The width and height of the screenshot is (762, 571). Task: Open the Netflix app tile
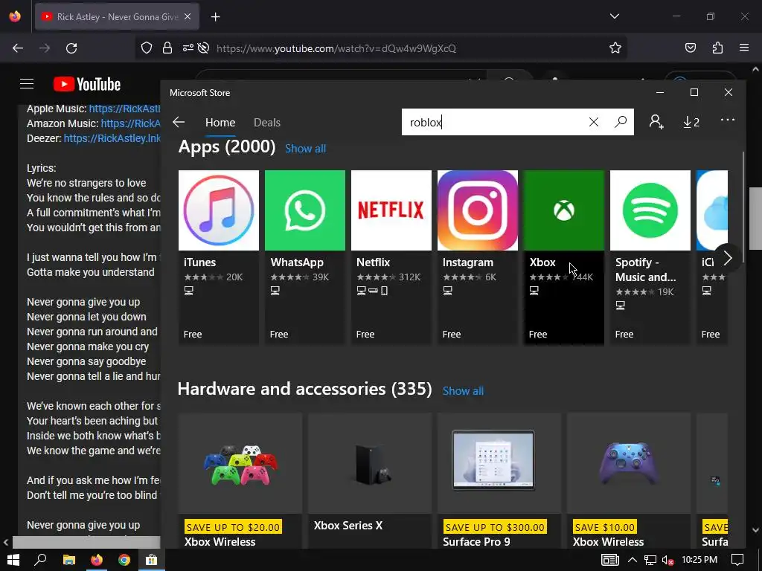[391, 257]
